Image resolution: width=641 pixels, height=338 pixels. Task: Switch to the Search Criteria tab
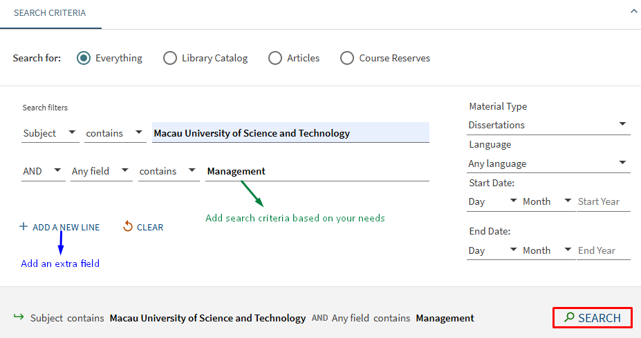click(x=50, y=13)
